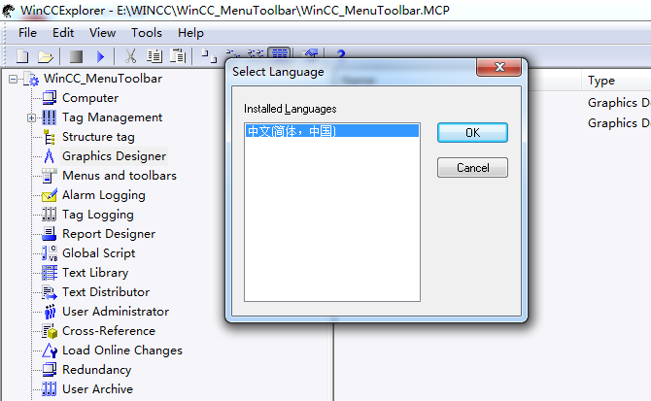Select WinCC_MenuToolbar project label in tree
The image size is (651, 401).
(x=103, y=79)
